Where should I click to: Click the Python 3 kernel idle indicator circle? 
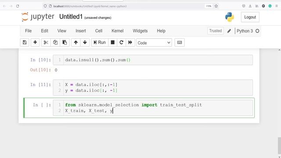click(x=257, y=31)
